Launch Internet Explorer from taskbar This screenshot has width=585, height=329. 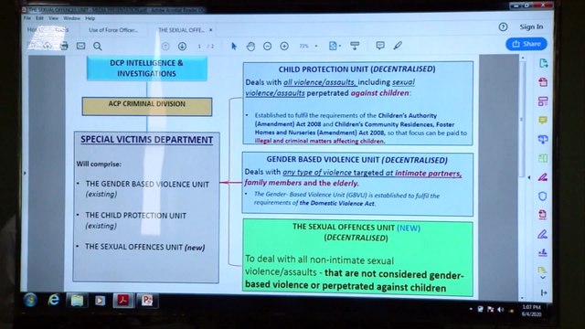tap(54, 300)
